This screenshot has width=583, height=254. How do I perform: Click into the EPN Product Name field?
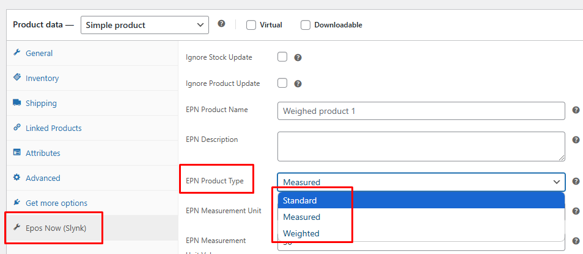(x=420, y=111)
